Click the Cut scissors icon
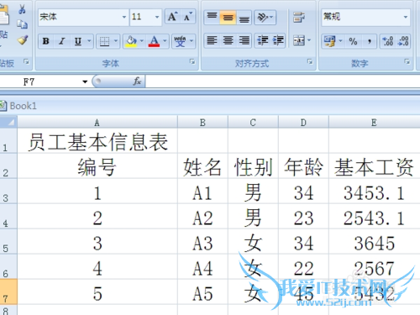This screenshot has width=420, height=315. 22,9
